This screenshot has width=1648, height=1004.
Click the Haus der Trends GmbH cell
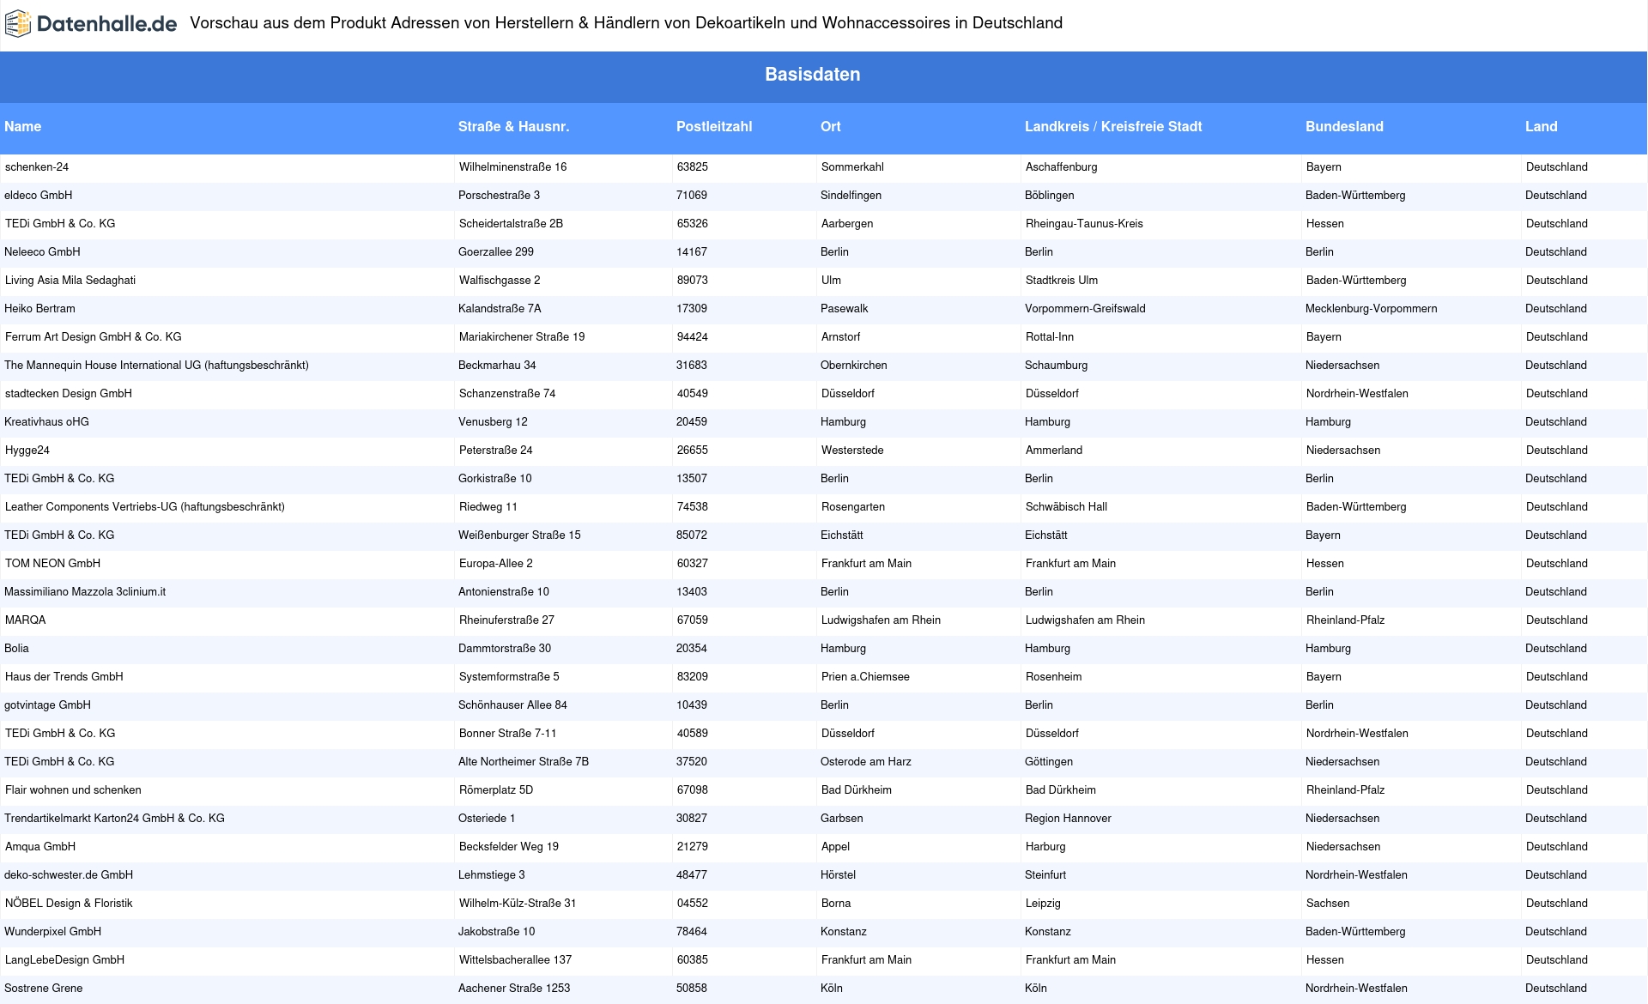[x=64, y=677]
